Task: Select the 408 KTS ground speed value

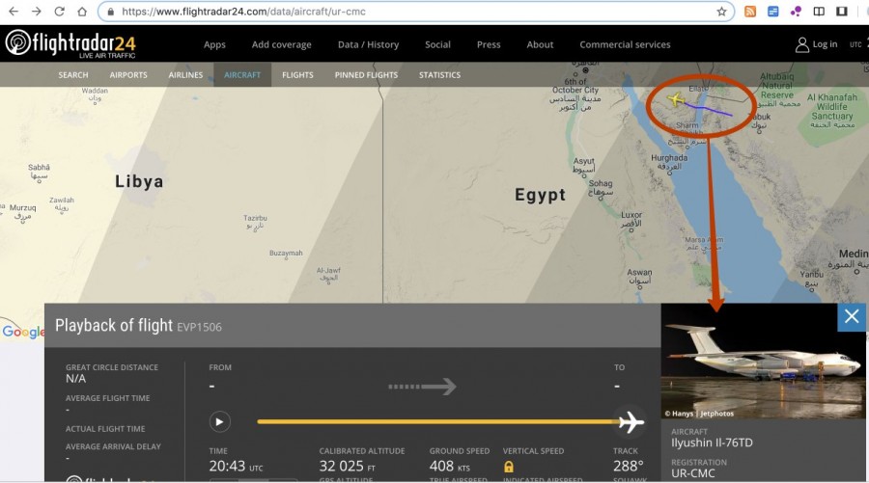Action: tap(449, 467)
